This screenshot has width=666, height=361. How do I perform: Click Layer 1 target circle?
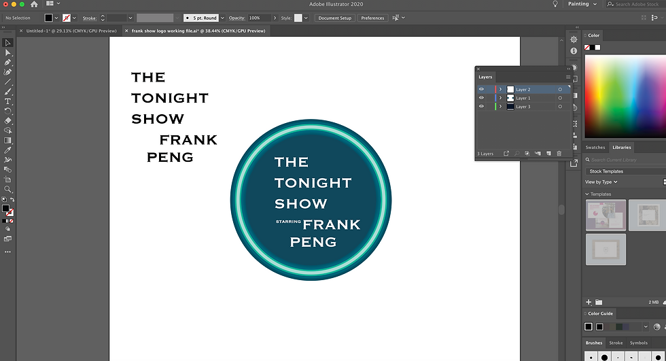click(x=560, y=98)
